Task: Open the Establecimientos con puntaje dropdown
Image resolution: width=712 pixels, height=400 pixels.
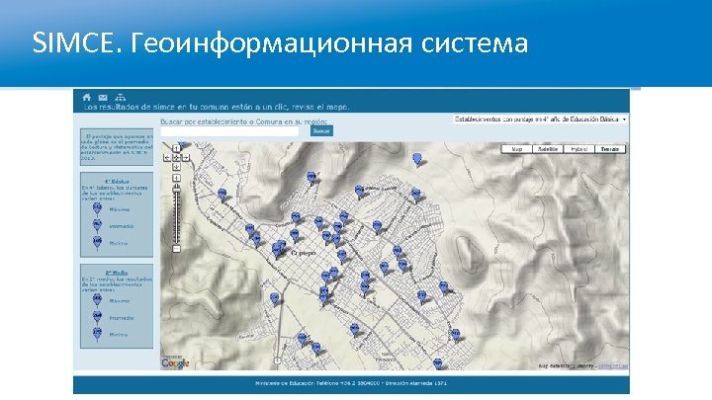Action: point(540,120)
